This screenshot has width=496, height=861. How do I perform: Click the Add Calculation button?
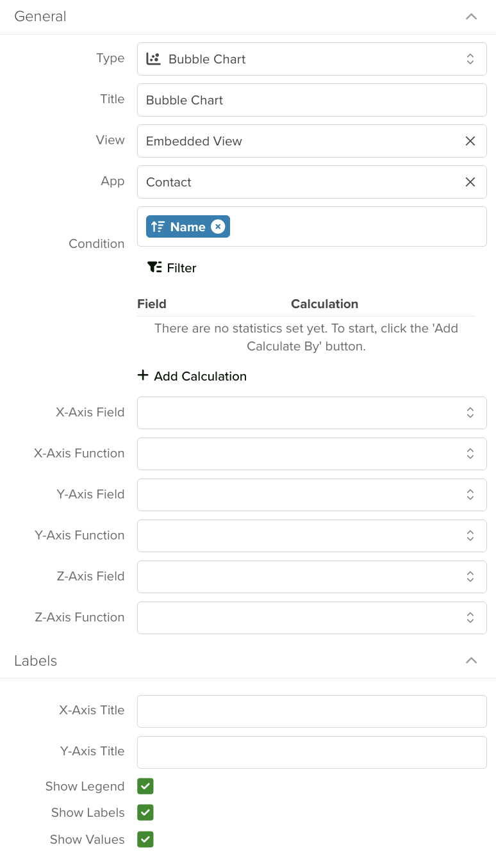click(x=192, y=376)
